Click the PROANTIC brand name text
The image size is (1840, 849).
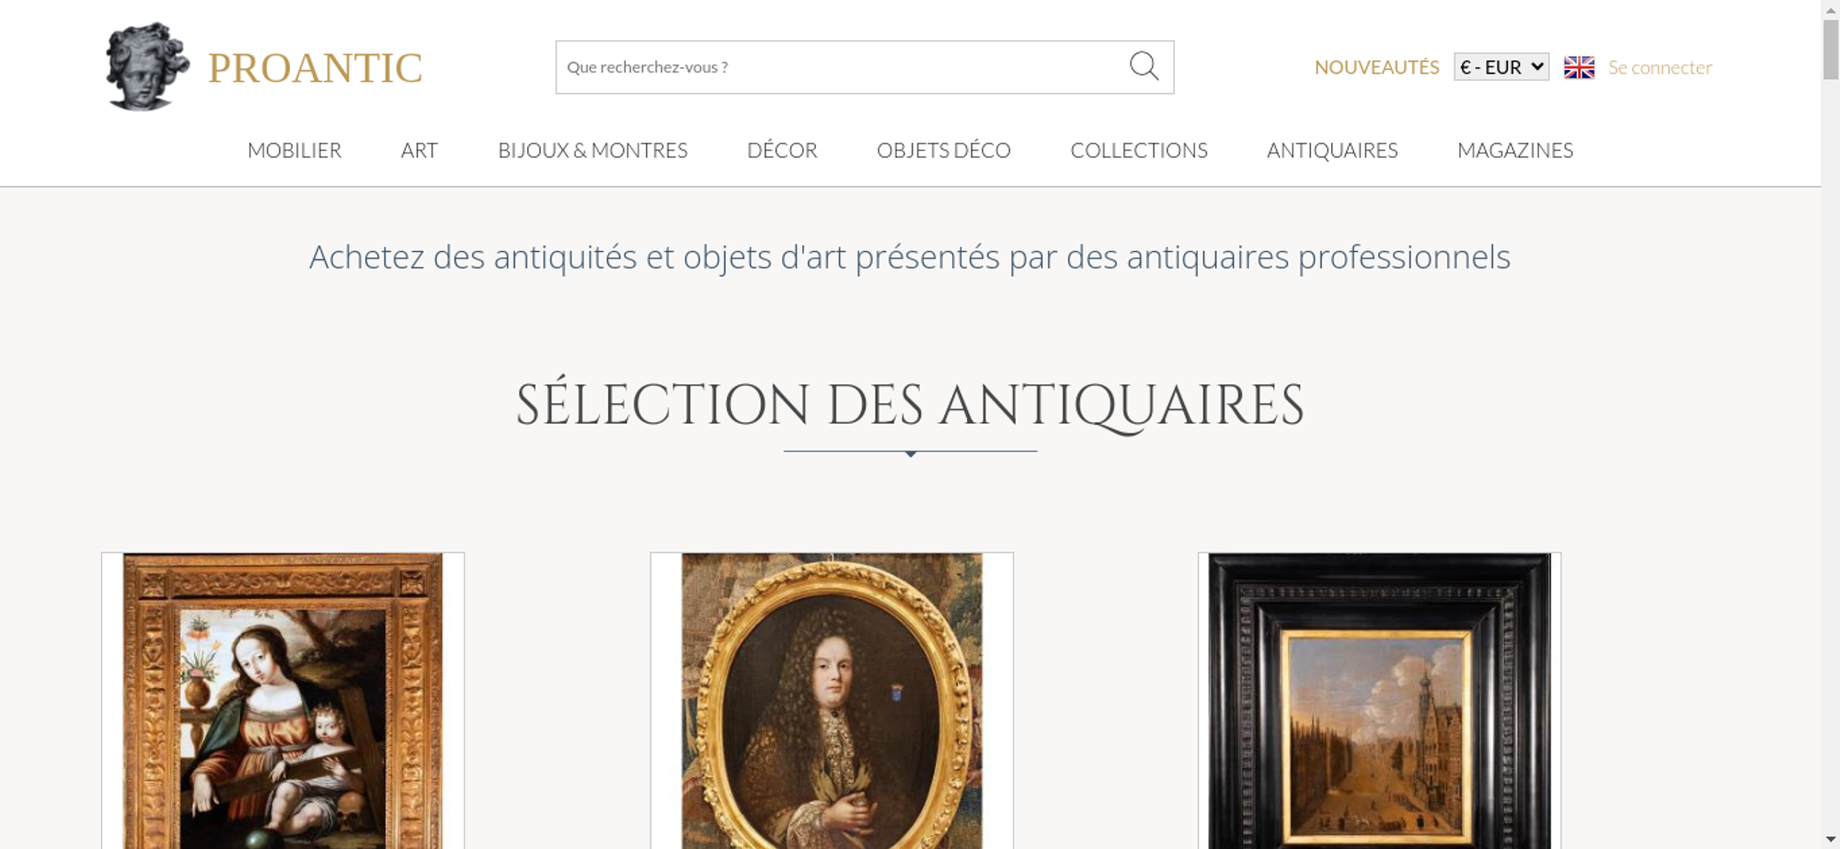[x=315, y=68]
